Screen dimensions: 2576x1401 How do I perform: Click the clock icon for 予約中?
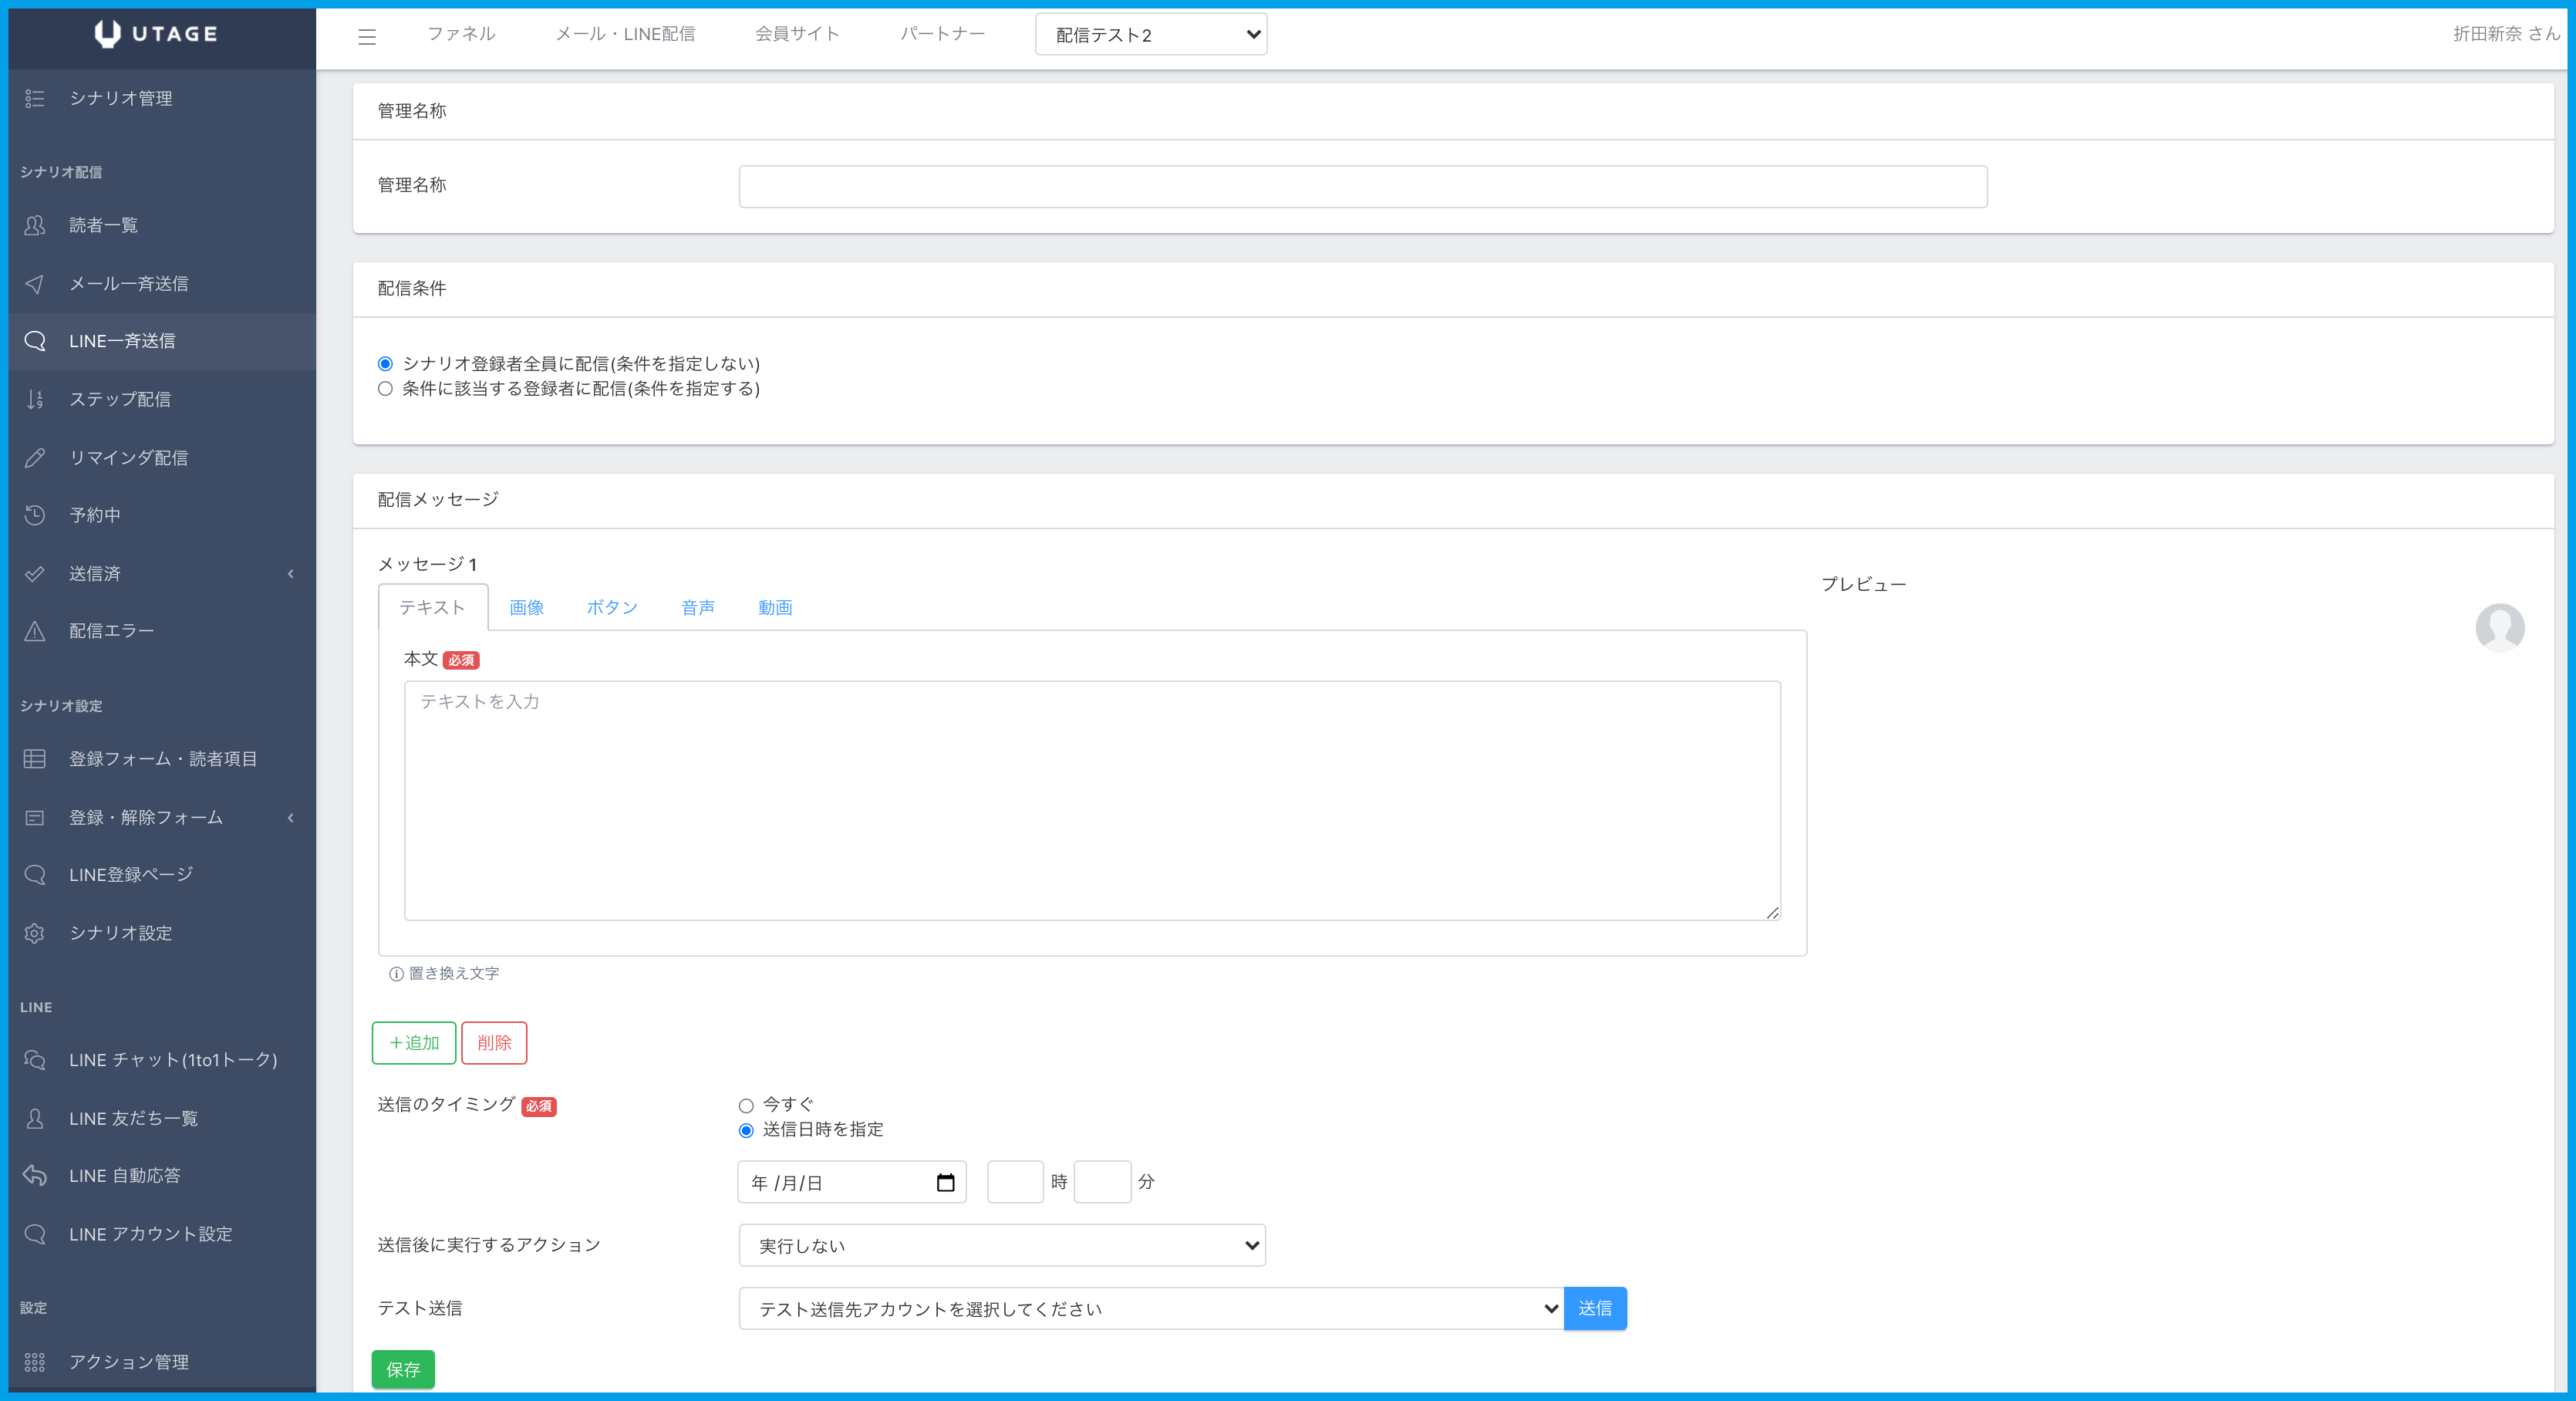[35, 515]
